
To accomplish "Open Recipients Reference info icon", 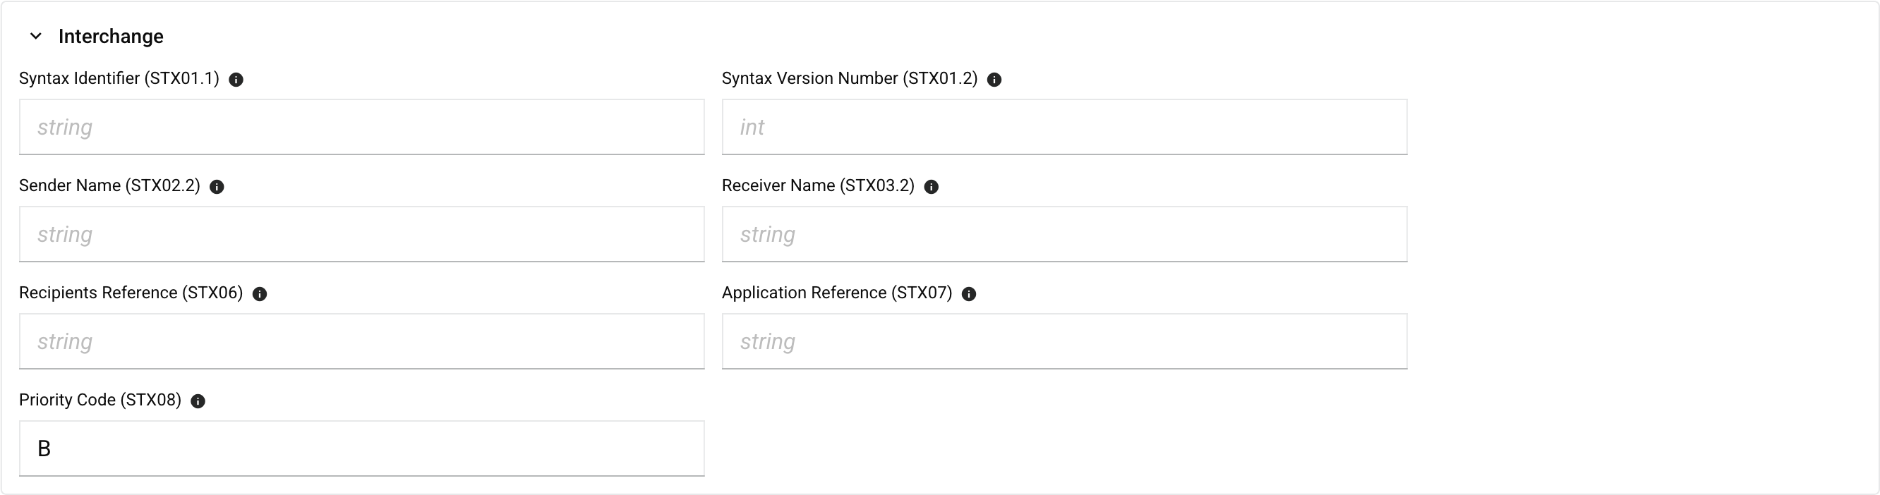I will click(260, 294).
